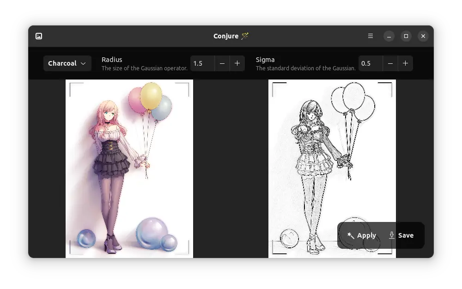This screenshot has width=462, height=289.
Task: Decrease Sigma with the minus button
Action: [x=390, y=63]
